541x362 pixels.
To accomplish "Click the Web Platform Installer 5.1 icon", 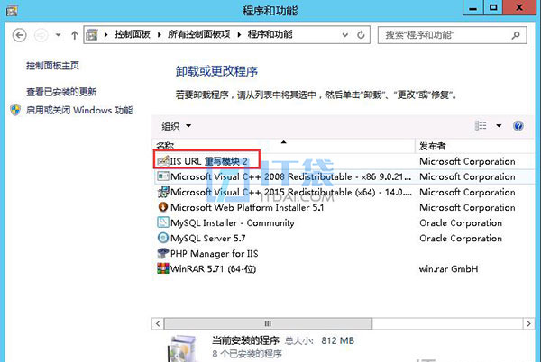I will [163, 207].
